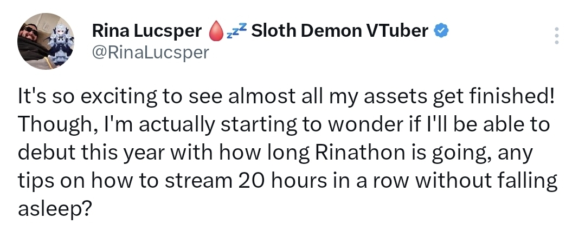Click the Sloth Demon VTuber title text
Viewport: 585px width, 231px height.
click(x=340, y=31)
